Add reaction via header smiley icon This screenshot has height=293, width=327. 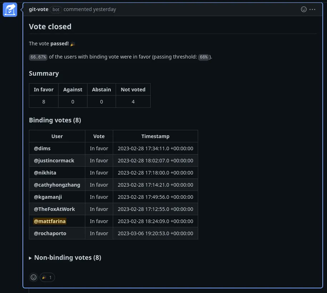coord(304,9)
